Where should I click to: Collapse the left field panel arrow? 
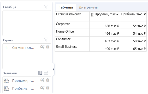54,69
